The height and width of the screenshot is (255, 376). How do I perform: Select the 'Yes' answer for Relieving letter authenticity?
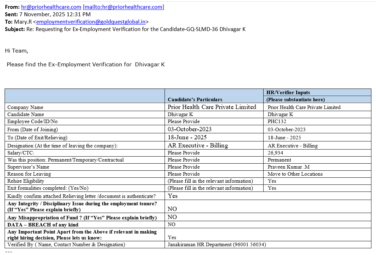coord(173,196)
